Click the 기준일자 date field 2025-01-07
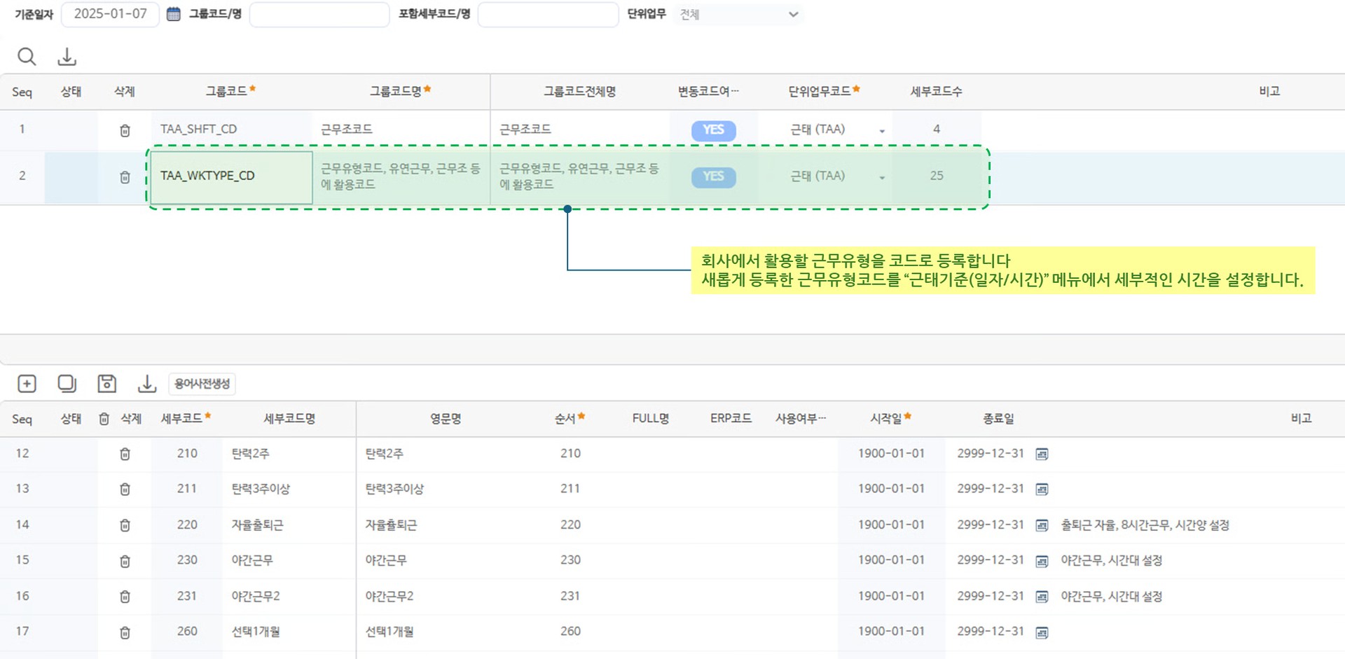The width and height of the screenshot is (1345, 659). (x=110, y=14)
